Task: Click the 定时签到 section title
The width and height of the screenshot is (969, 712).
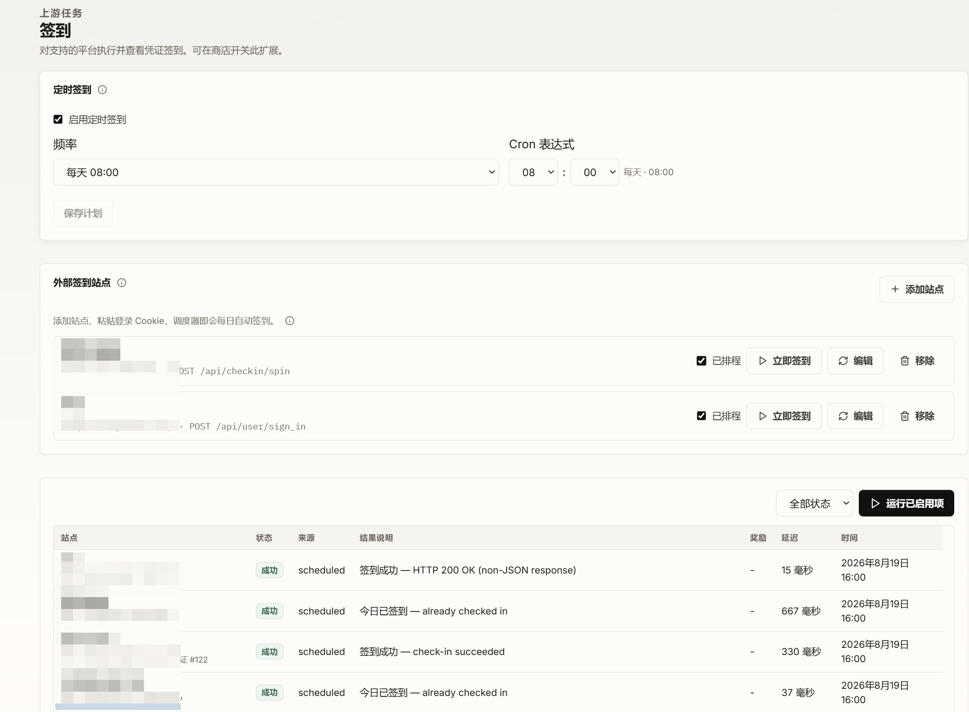Action: point(72,90)
